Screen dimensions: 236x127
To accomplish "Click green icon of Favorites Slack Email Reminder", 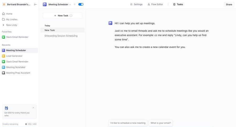I will [3, 37].
